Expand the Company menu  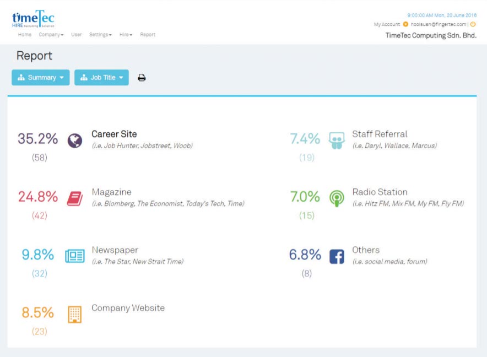(x=51, y=35)
